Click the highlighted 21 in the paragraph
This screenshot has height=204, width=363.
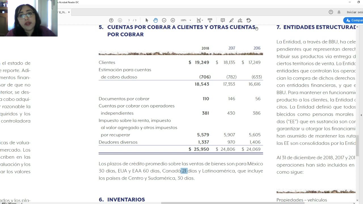184,171
